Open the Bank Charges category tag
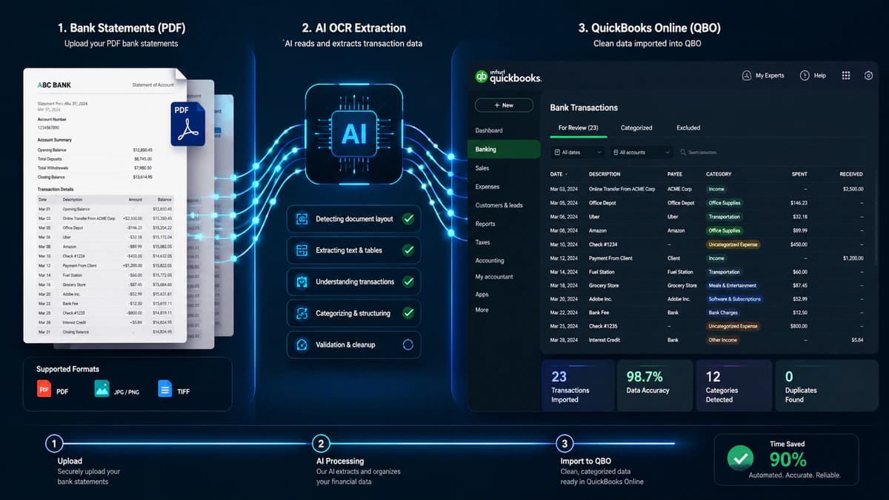This screenshot has height=500, width=889. click(723, 313)
